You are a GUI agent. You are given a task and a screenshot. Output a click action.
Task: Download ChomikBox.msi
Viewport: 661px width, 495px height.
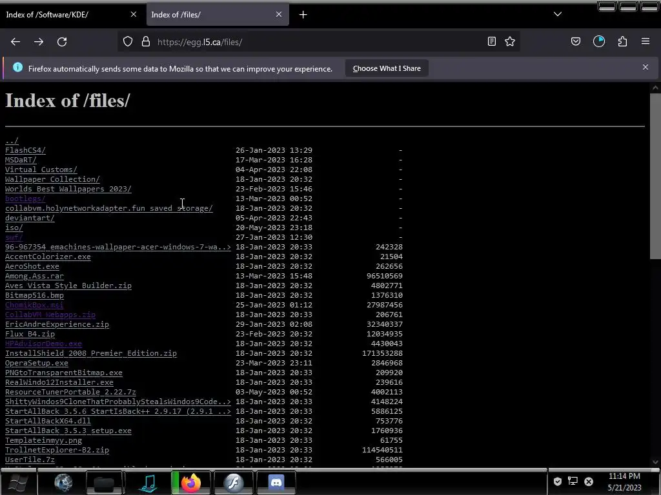tap(34, 305)
